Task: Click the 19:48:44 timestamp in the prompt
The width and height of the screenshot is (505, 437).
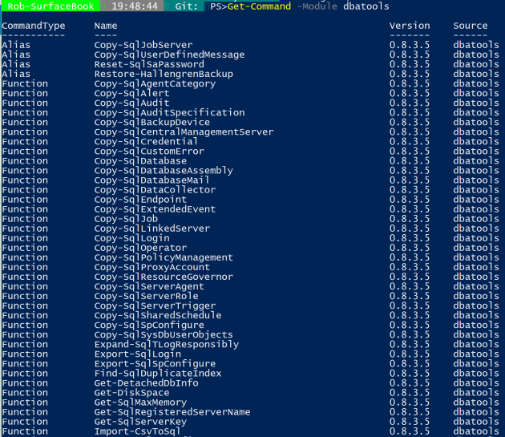Action: click(135, 6)
